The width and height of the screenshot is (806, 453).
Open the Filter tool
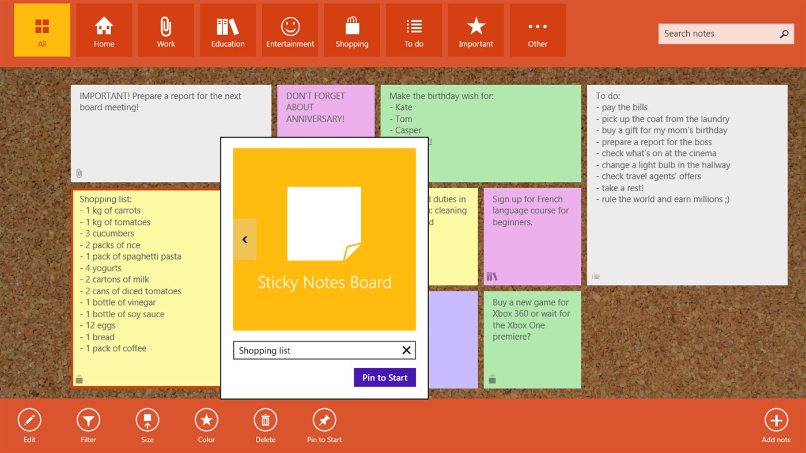(x=88, y=420)
